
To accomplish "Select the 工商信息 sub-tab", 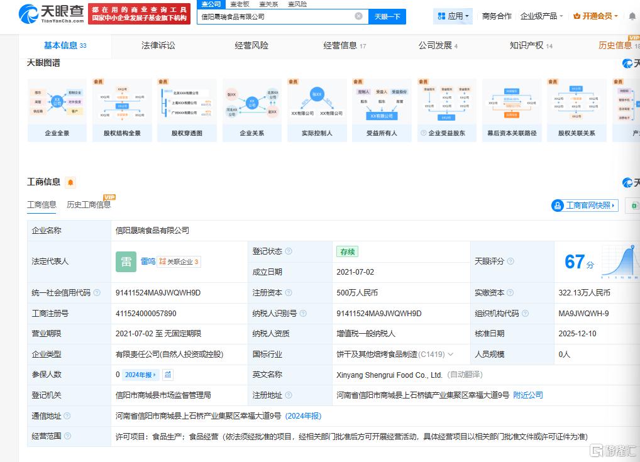I will tap(41, 204).
